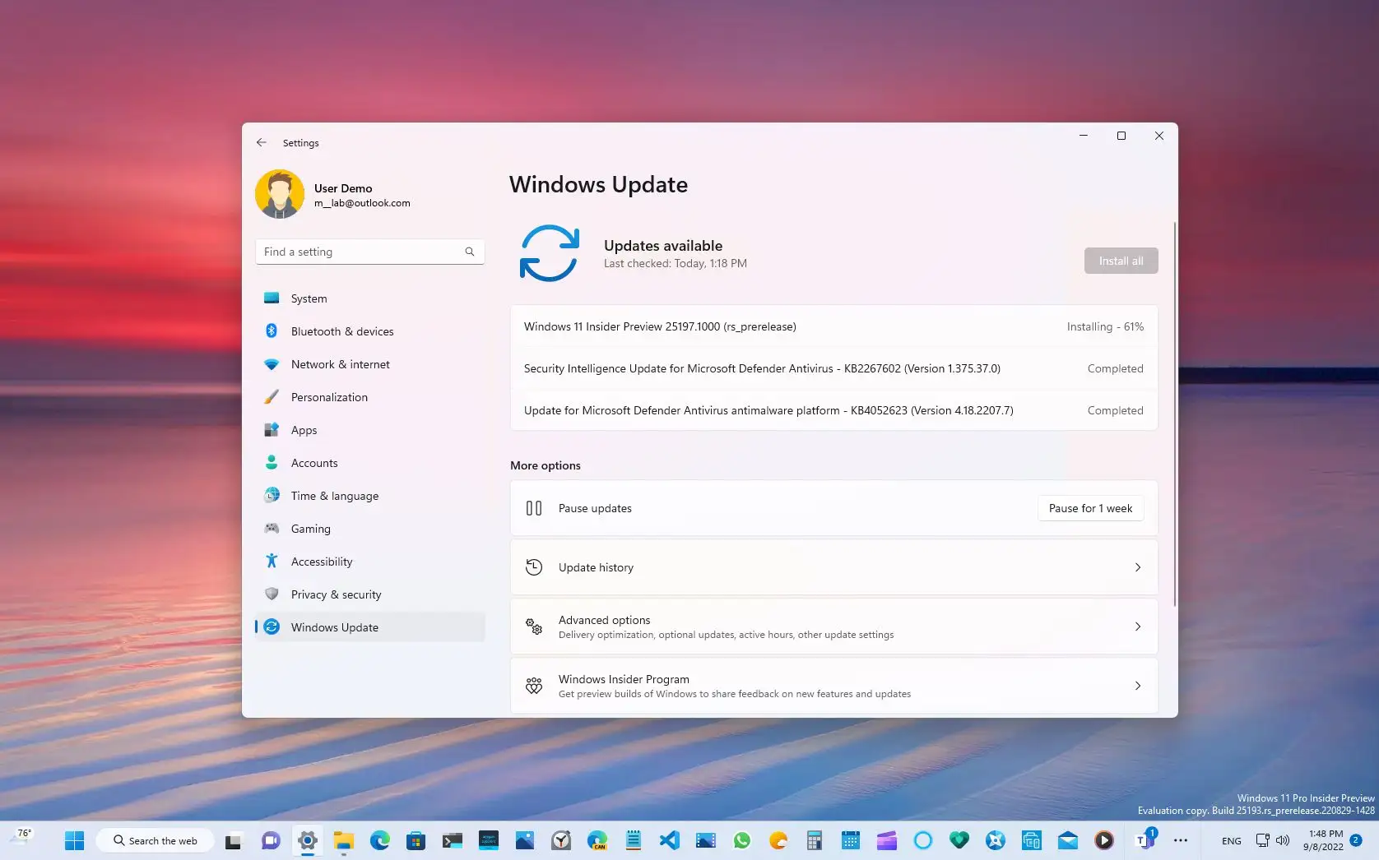Click the Pause updates pause icon
This screenshot has width=1379, height=860.
click(x=534, y=507)
